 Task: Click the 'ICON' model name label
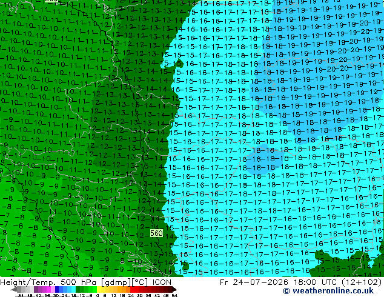tap(162, 282)
